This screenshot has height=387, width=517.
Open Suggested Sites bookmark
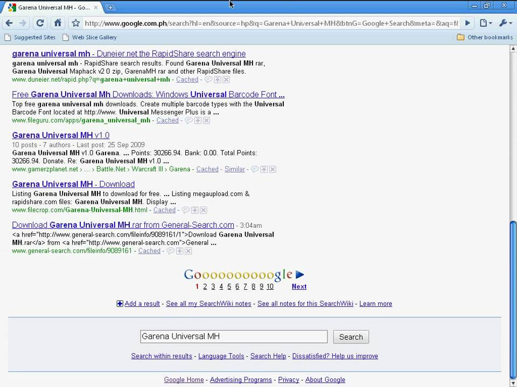(x=30, y=37)
